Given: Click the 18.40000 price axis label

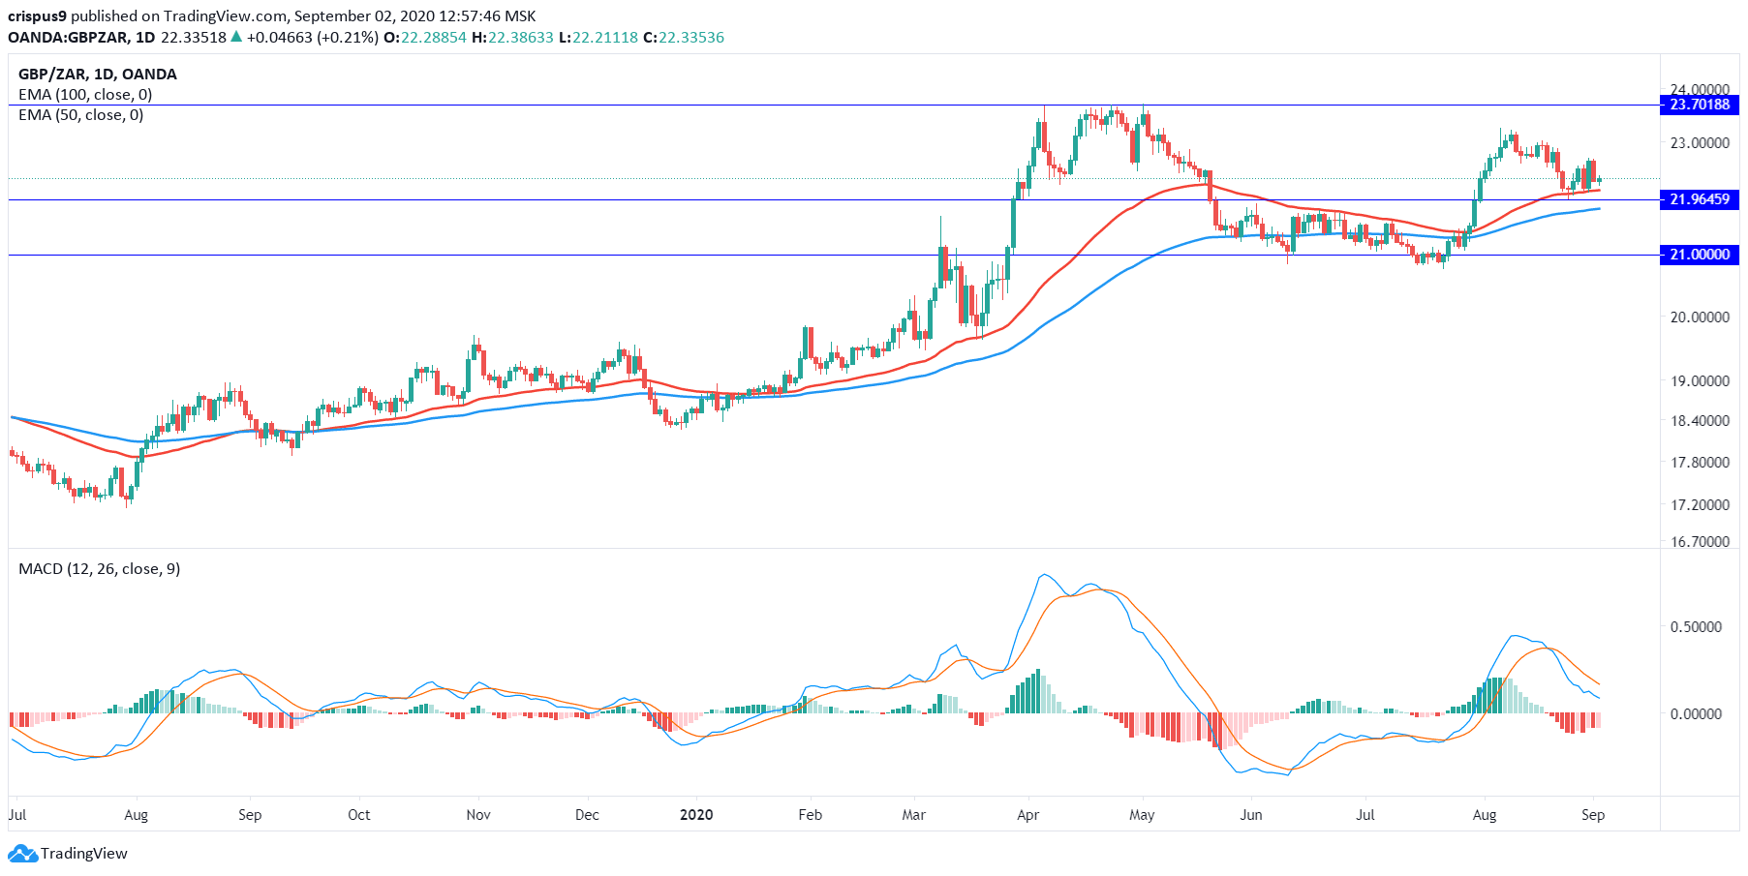Looking at the screenshot, I should click(x=1700, y=421).
